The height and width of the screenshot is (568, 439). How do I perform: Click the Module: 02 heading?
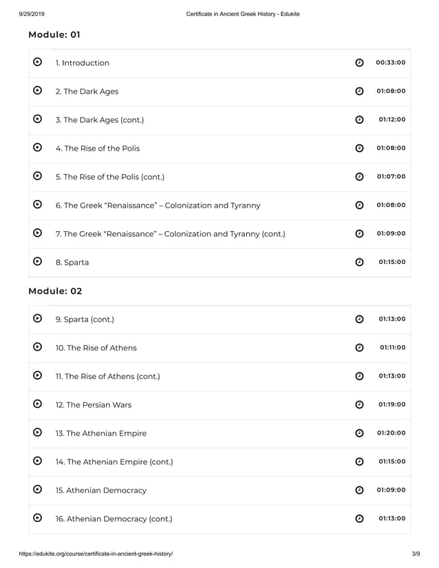click(55, 291)
